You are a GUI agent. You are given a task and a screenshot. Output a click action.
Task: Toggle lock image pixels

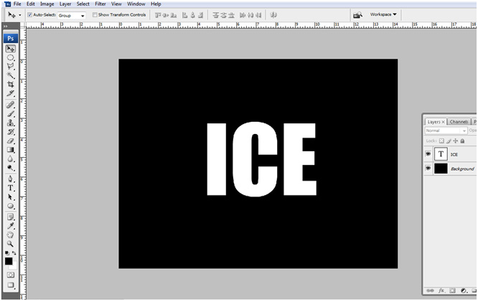point(449,141)
